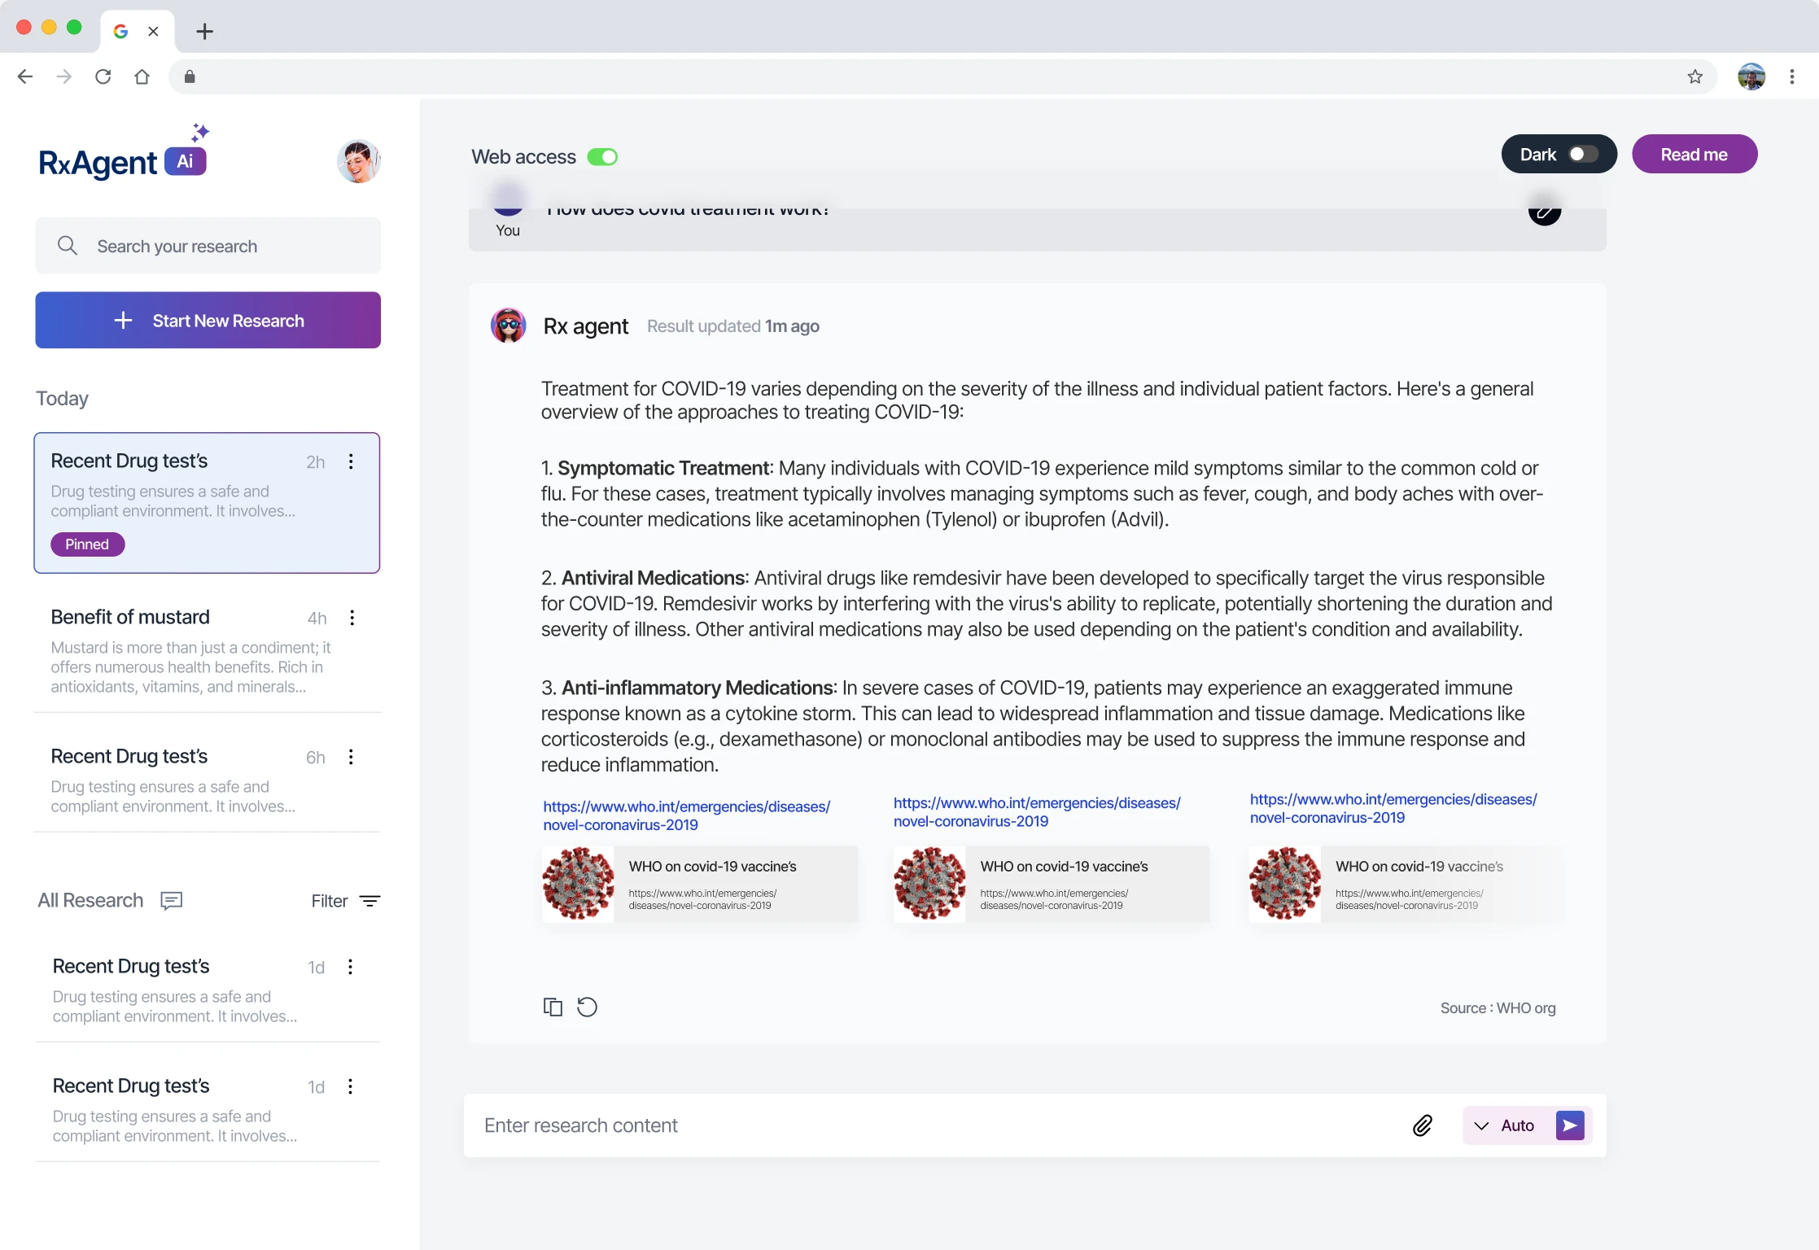Open the Filter options for All Research
This screenshot has height=1250, width=1819.
click(x=346, y=901)
